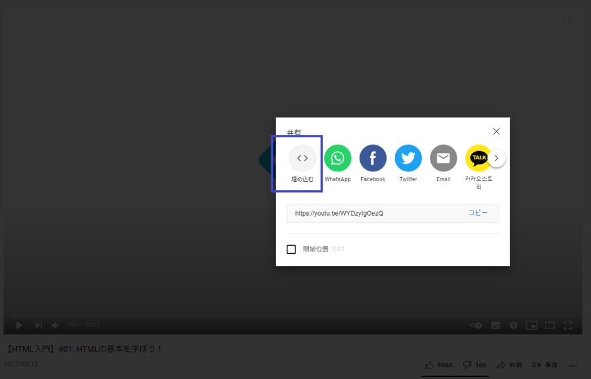Screen dimensions: 591x379
Task: Share through the KakaoTalk icon
Action: 478,158
